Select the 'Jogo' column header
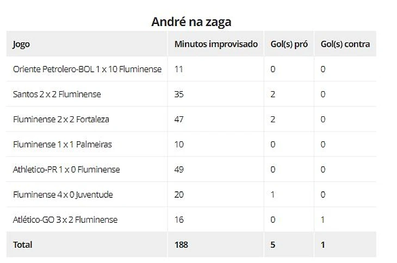397x263 pixels. point(21,45)
